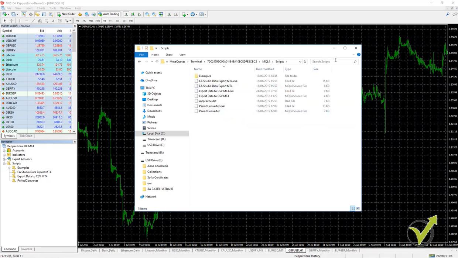Click the Zoom In magnifier icon

tap(148, 14)
